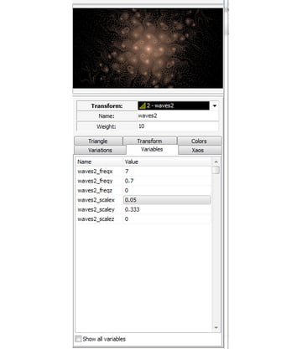The image size is (302, 349).
Task: Click the triangle icon next to 2 - waves2
Action: 143,105
